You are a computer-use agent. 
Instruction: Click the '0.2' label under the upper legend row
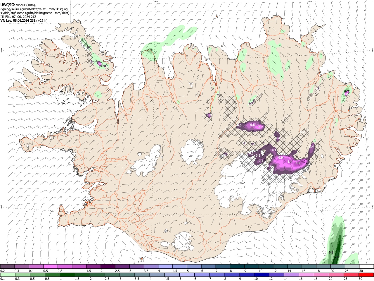(2, 271)
